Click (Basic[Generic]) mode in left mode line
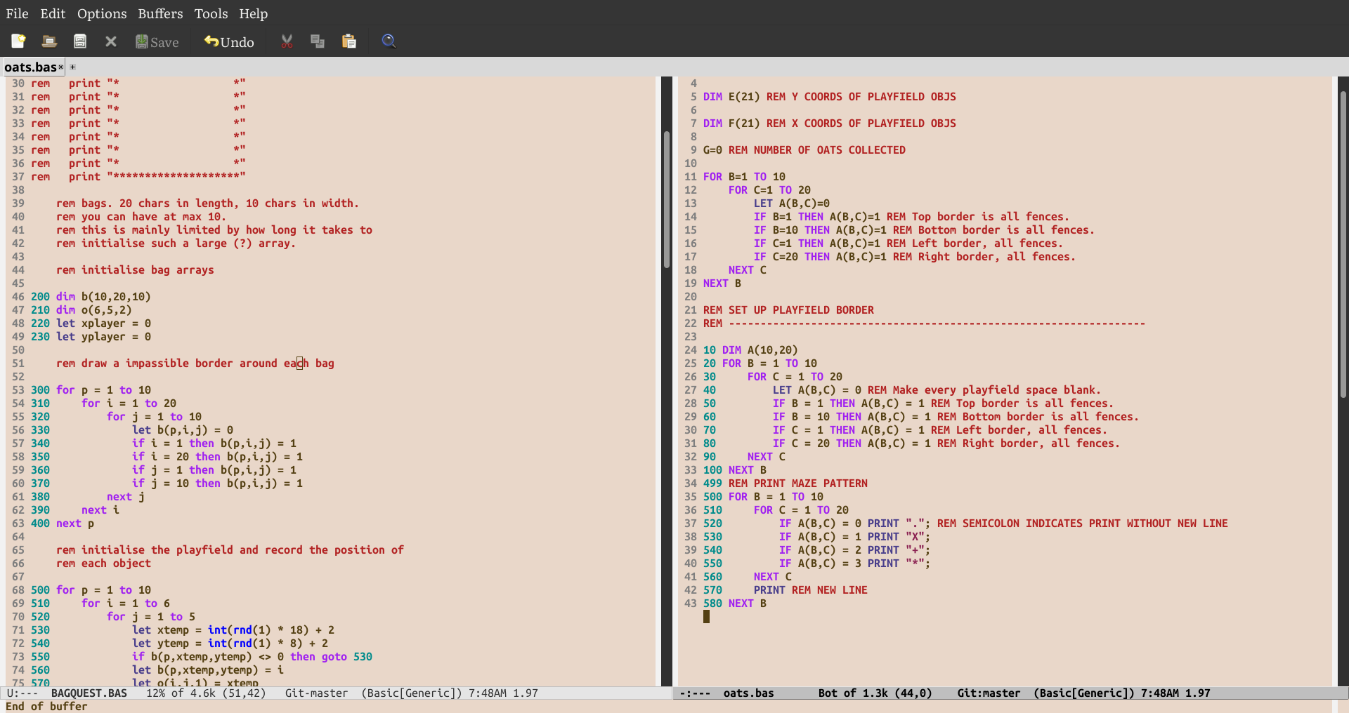 412,693
